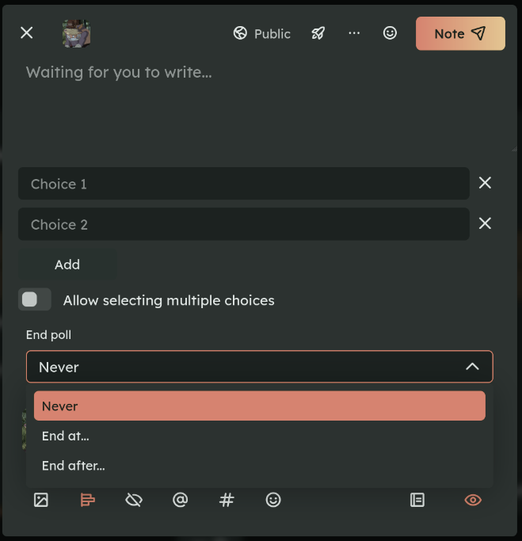Click the attach image icon
The image size is (522, 541).
tap(41, 500)
